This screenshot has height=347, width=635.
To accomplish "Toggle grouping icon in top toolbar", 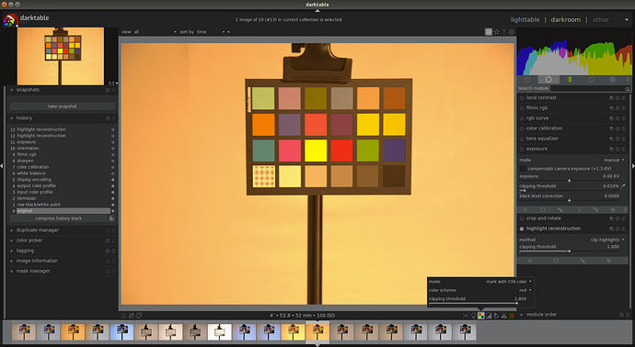I will [489, 32].
